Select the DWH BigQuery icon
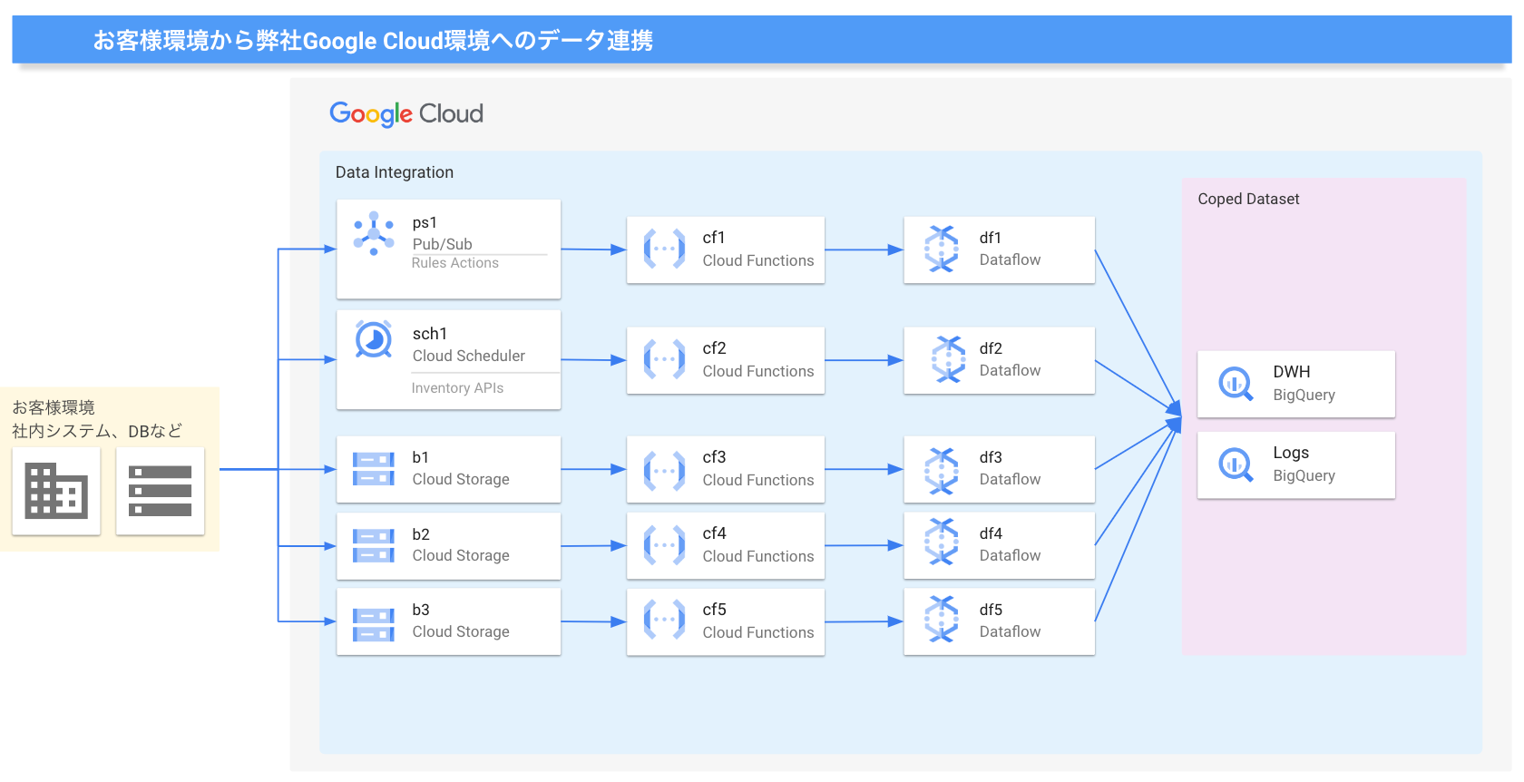This screenshot has width=1524, height=782. [1236, 385]
